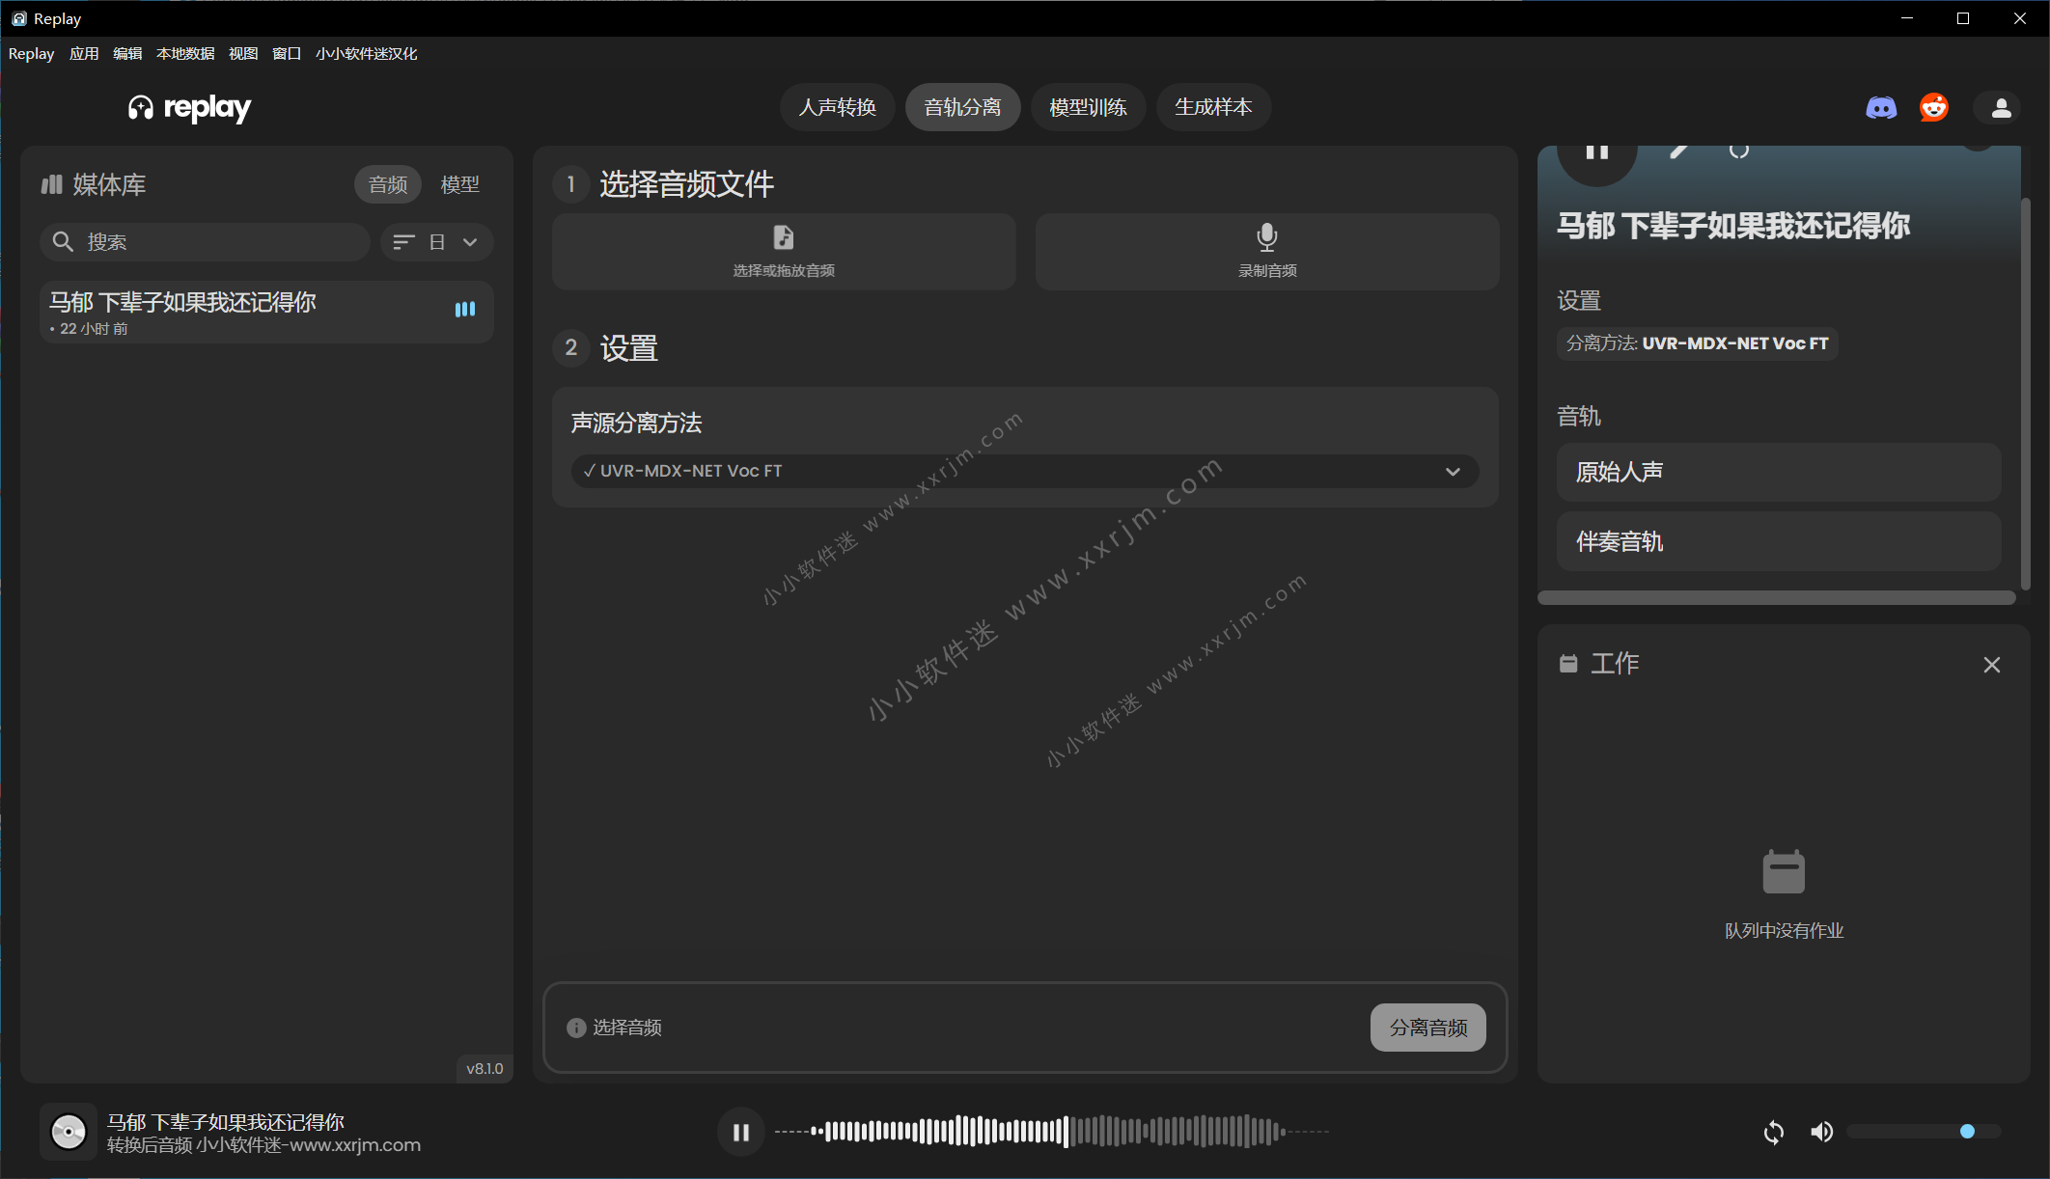Screen dimensions: 2050x1179
Task: Open the 原始人声 track
Action: click(1779, 472)
